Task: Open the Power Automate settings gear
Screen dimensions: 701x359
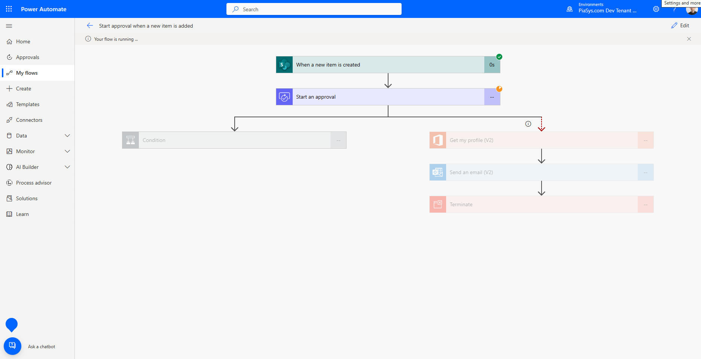Action: tap(656, 9)
